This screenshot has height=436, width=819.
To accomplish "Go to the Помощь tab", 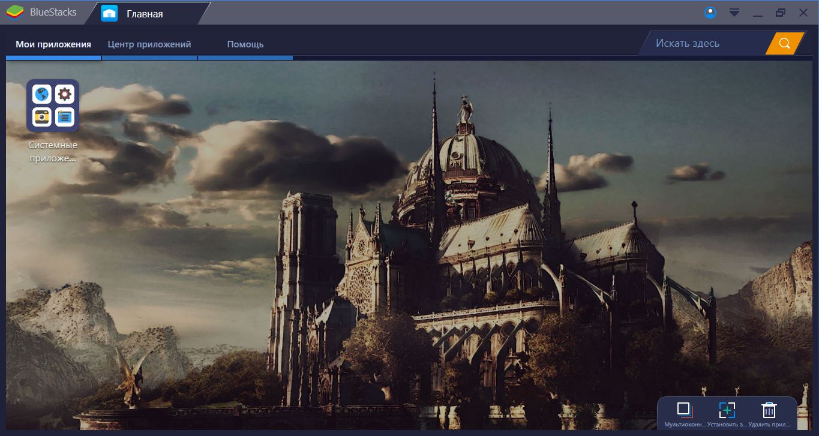I will pyautogui.click(x=245, y=44).
